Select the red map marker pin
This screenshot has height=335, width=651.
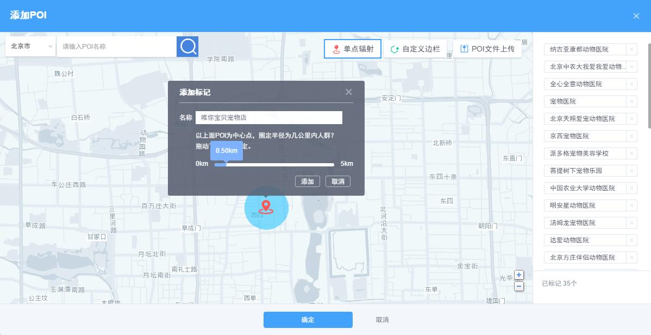(266, 206)
